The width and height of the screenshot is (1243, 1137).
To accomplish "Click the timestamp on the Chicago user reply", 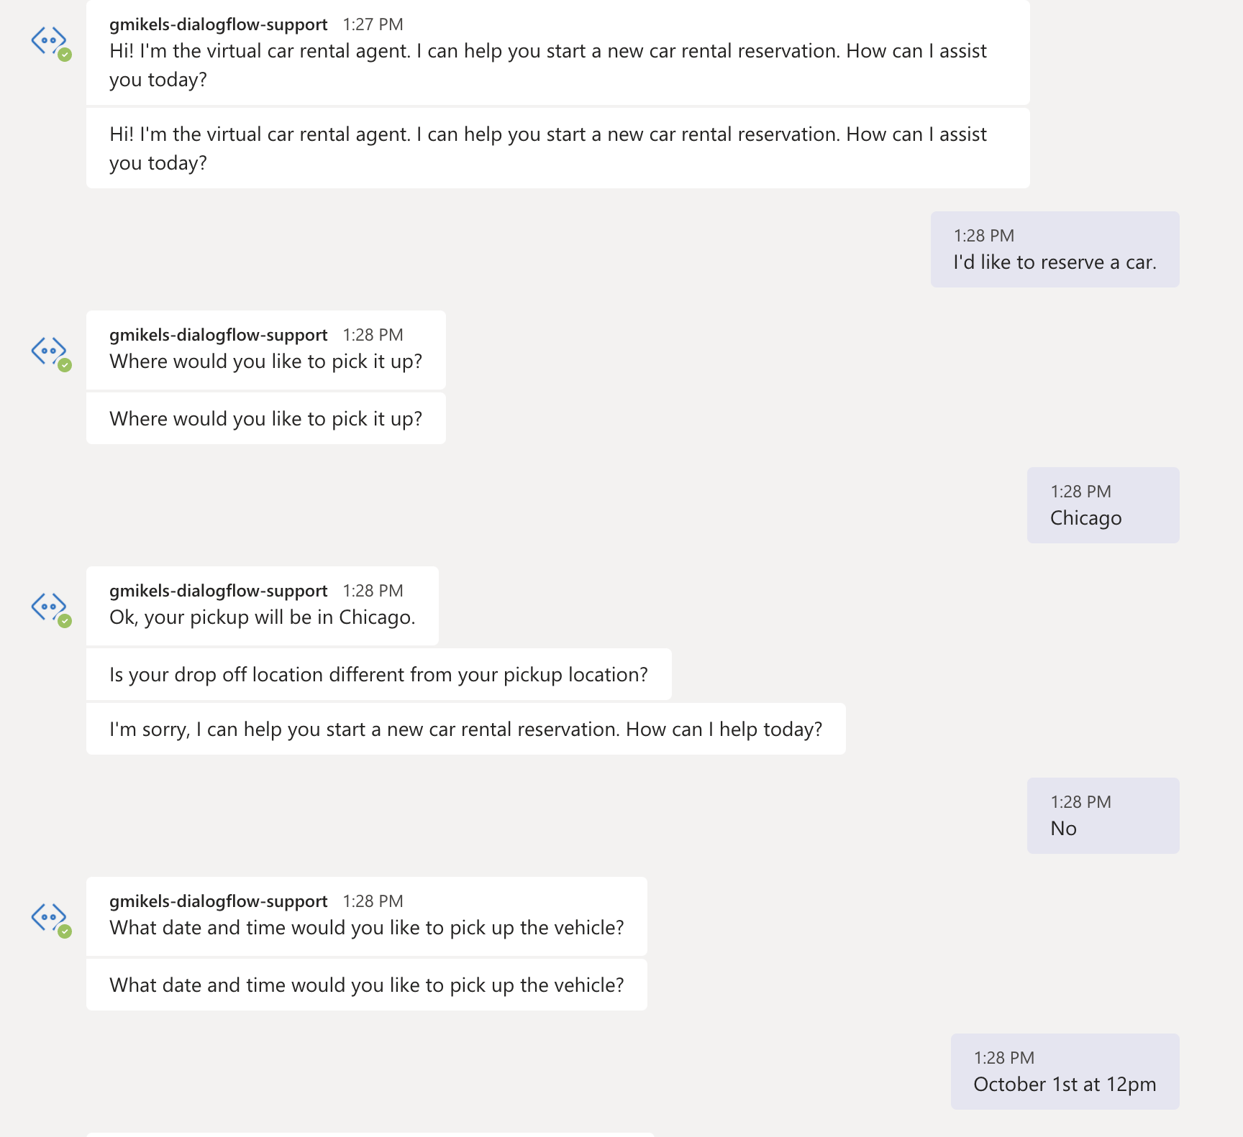I will (1080, 491).
